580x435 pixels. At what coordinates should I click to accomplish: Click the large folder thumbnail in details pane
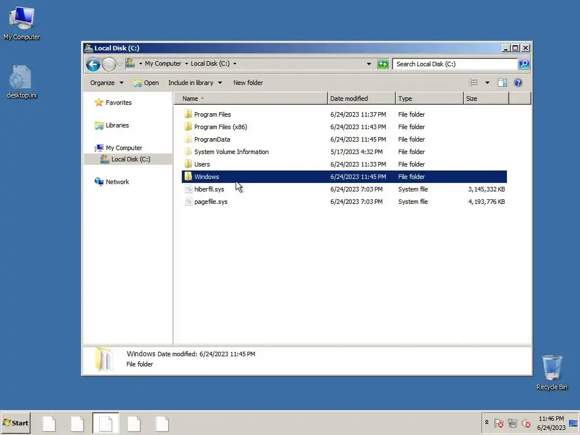[x=104, y=359]
